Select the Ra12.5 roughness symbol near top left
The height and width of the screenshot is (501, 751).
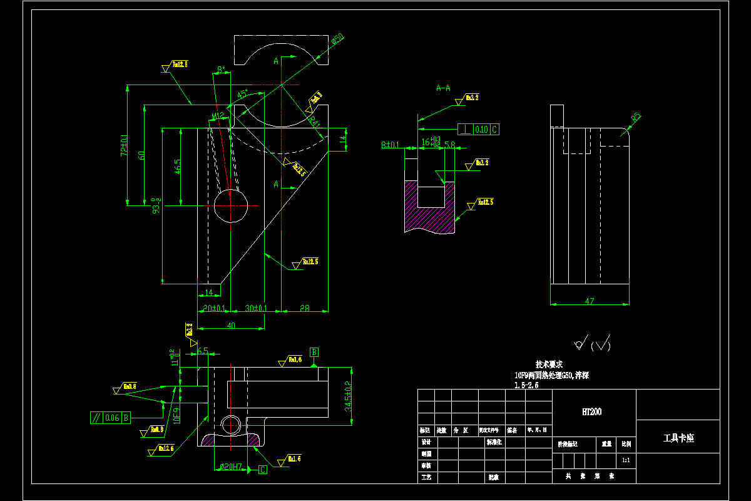click(177, 65)
